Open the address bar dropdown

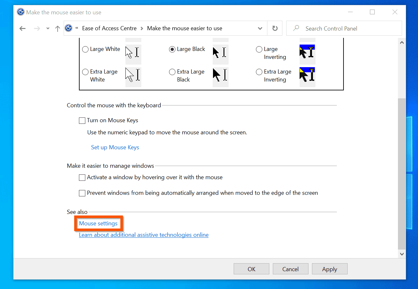pos(260,28)
